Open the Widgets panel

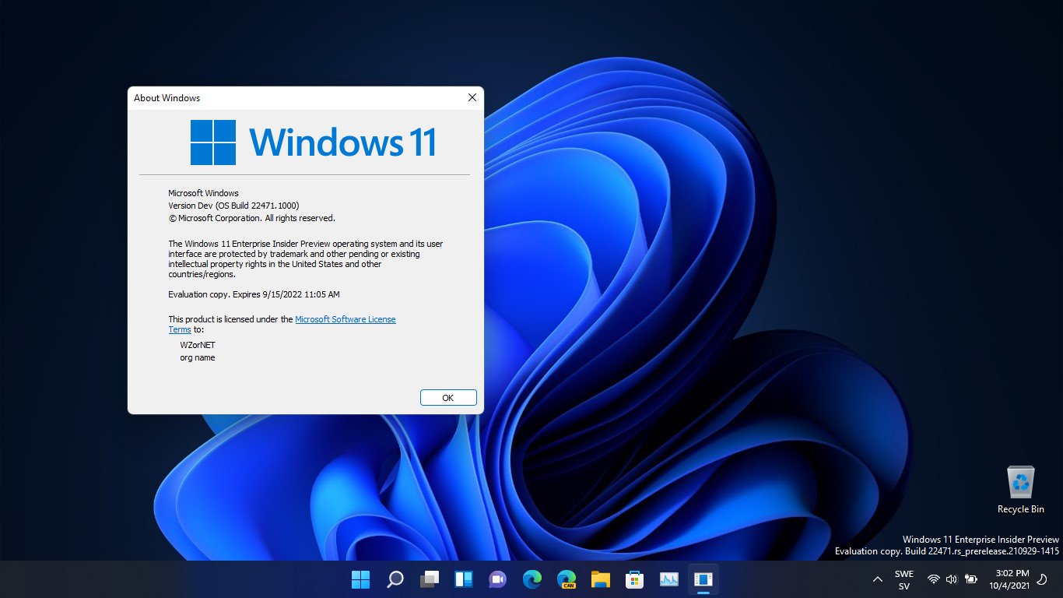tap(464, 579)
